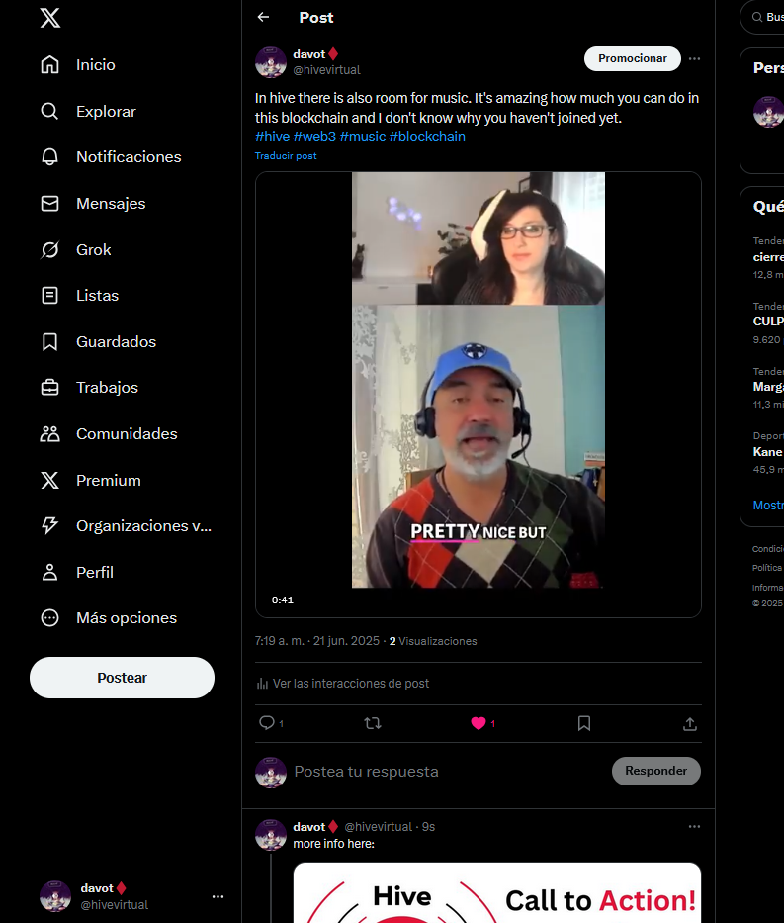Image resolution: width=784 pixels, height=923 pixels.
Task: Click the Post heading text
Action: (315, 18)
